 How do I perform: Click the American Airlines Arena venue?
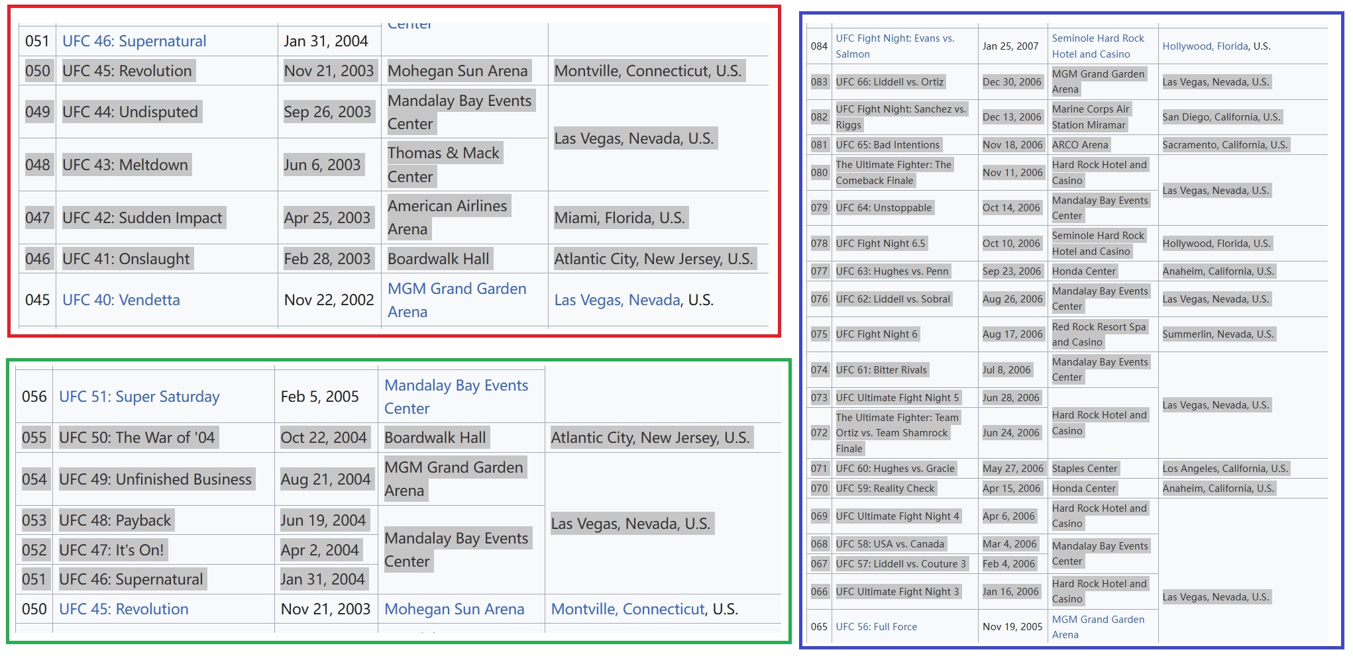(447, 218)
